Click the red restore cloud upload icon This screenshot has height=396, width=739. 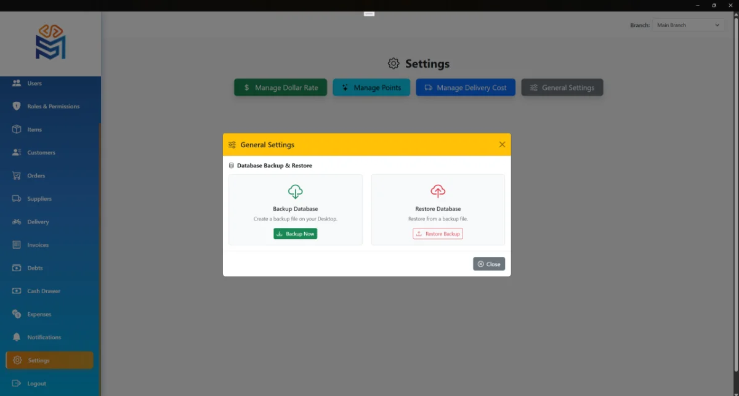[x=438, y=191]
